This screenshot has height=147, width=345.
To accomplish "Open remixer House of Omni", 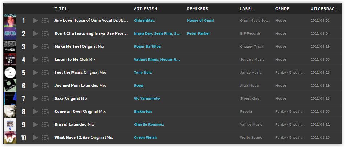I will tap(200, 20).
